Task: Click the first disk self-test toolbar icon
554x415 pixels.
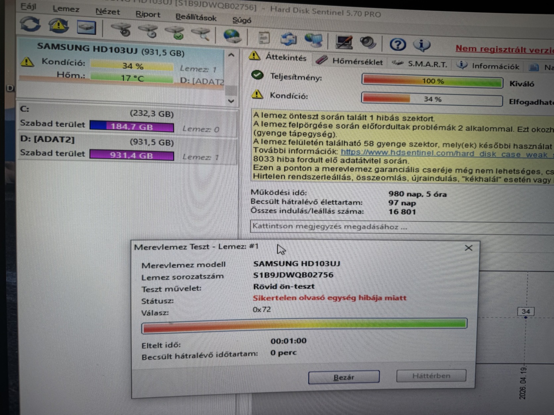Action: click(122, 29)
